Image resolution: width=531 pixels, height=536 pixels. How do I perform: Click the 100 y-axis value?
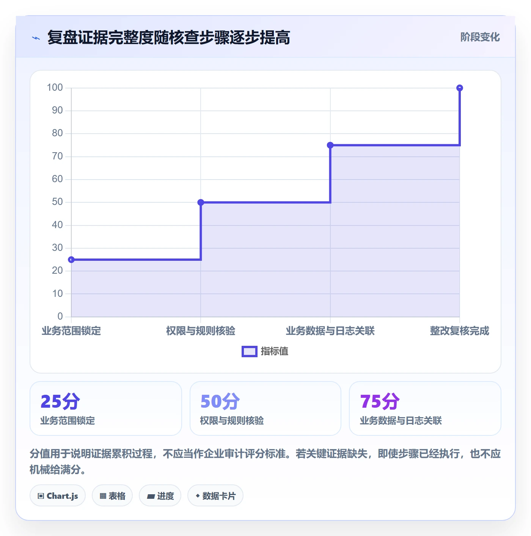pyautogui.click(x=55, y=88)
